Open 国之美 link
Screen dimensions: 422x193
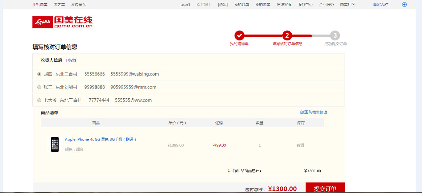tap(59, 5)
